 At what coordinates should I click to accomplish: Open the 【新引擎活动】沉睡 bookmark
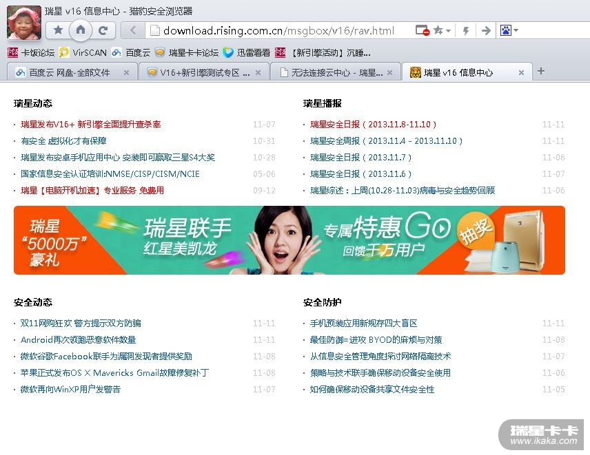[x=323, y=52]
